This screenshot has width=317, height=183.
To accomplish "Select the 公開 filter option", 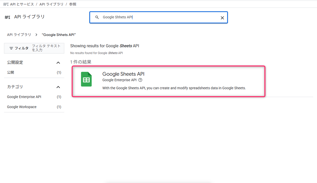I will click(34, 72).
